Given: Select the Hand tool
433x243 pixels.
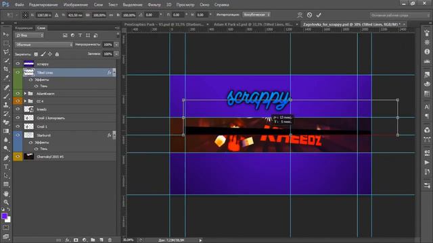Looking at the screenshot, I should pyautogui.click(x=6, y=194).
